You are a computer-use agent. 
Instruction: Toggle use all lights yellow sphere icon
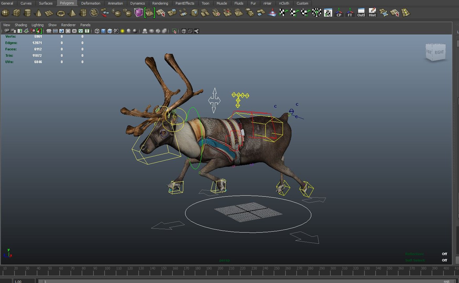pyautogui.click(x=122, y=31)
